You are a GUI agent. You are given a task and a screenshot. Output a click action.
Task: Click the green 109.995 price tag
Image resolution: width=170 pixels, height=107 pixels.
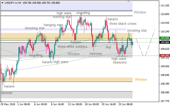(x=164, y=38)
